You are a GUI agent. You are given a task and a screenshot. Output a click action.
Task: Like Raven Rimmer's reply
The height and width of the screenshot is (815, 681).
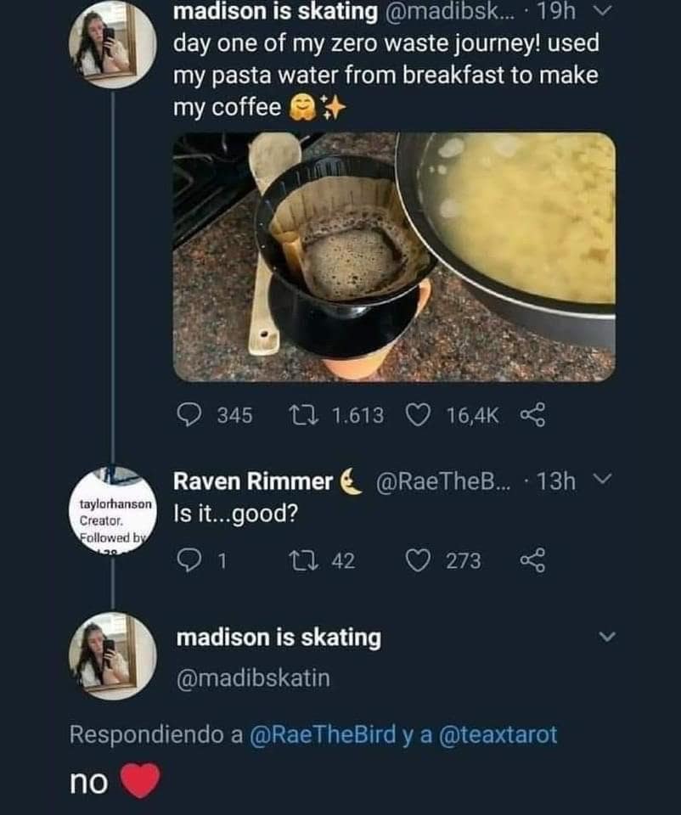pos(419,561)
